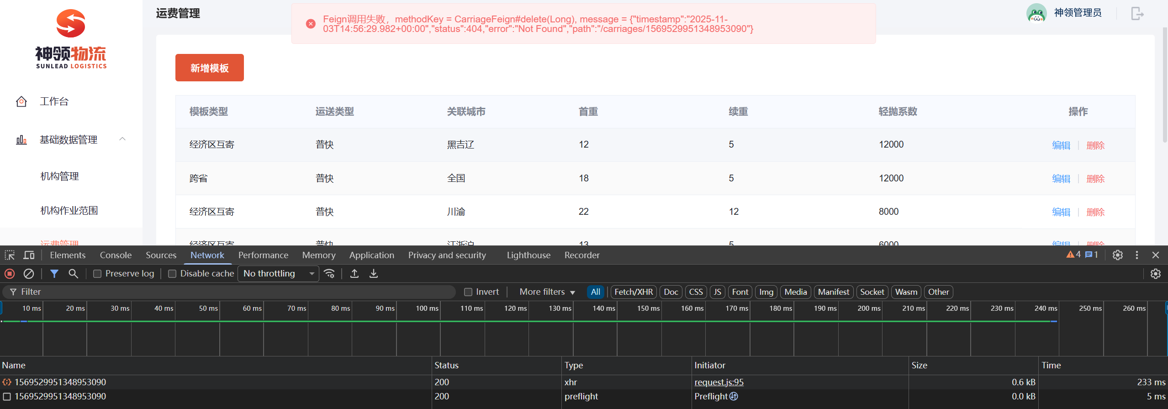This screenshot has height=409, width=1168.
Task: Toggle the Font filter
Action: pyautogui.click(x=740, y=292)
